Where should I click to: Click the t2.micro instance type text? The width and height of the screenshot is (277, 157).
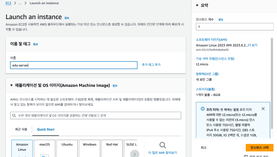[x=202, y=64]
